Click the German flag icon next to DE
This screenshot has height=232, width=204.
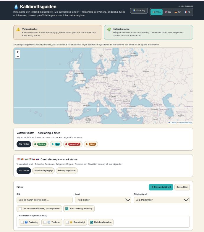click(176, 12)
